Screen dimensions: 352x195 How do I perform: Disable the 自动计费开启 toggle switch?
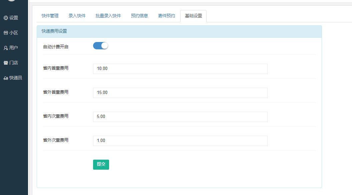tap(100, 45)
